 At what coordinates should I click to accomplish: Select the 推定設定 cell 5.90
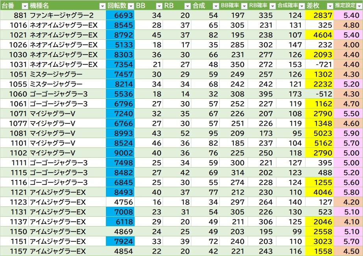point(348,133)
